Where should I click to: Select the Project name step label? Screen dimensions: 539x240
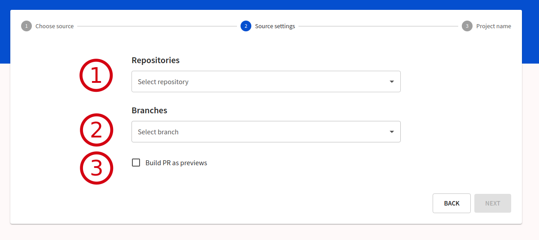[x=494, y=26]
